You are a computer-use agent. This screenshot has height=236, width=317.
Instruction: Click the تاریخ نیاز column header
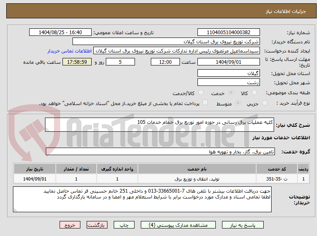pyautogui.click(x=35, y=169)
